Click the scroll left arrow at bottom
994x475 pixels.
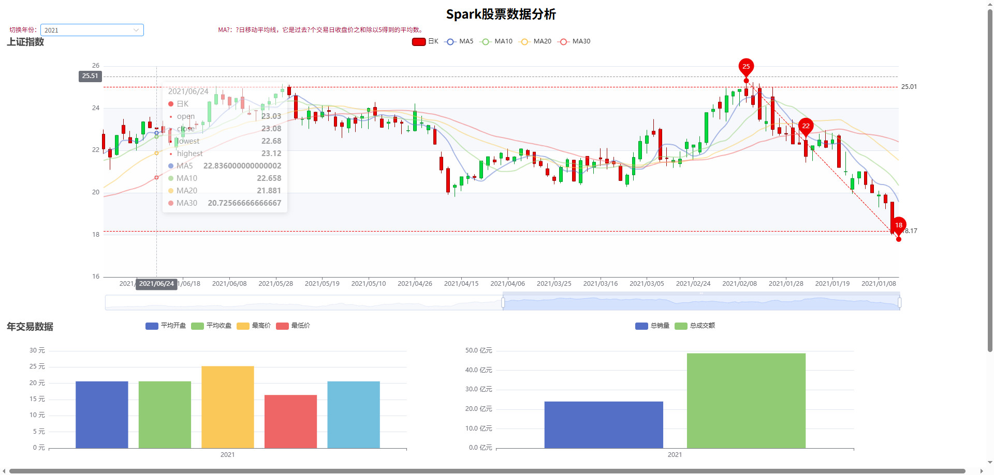pyautogui.click(x=4, y=471)
